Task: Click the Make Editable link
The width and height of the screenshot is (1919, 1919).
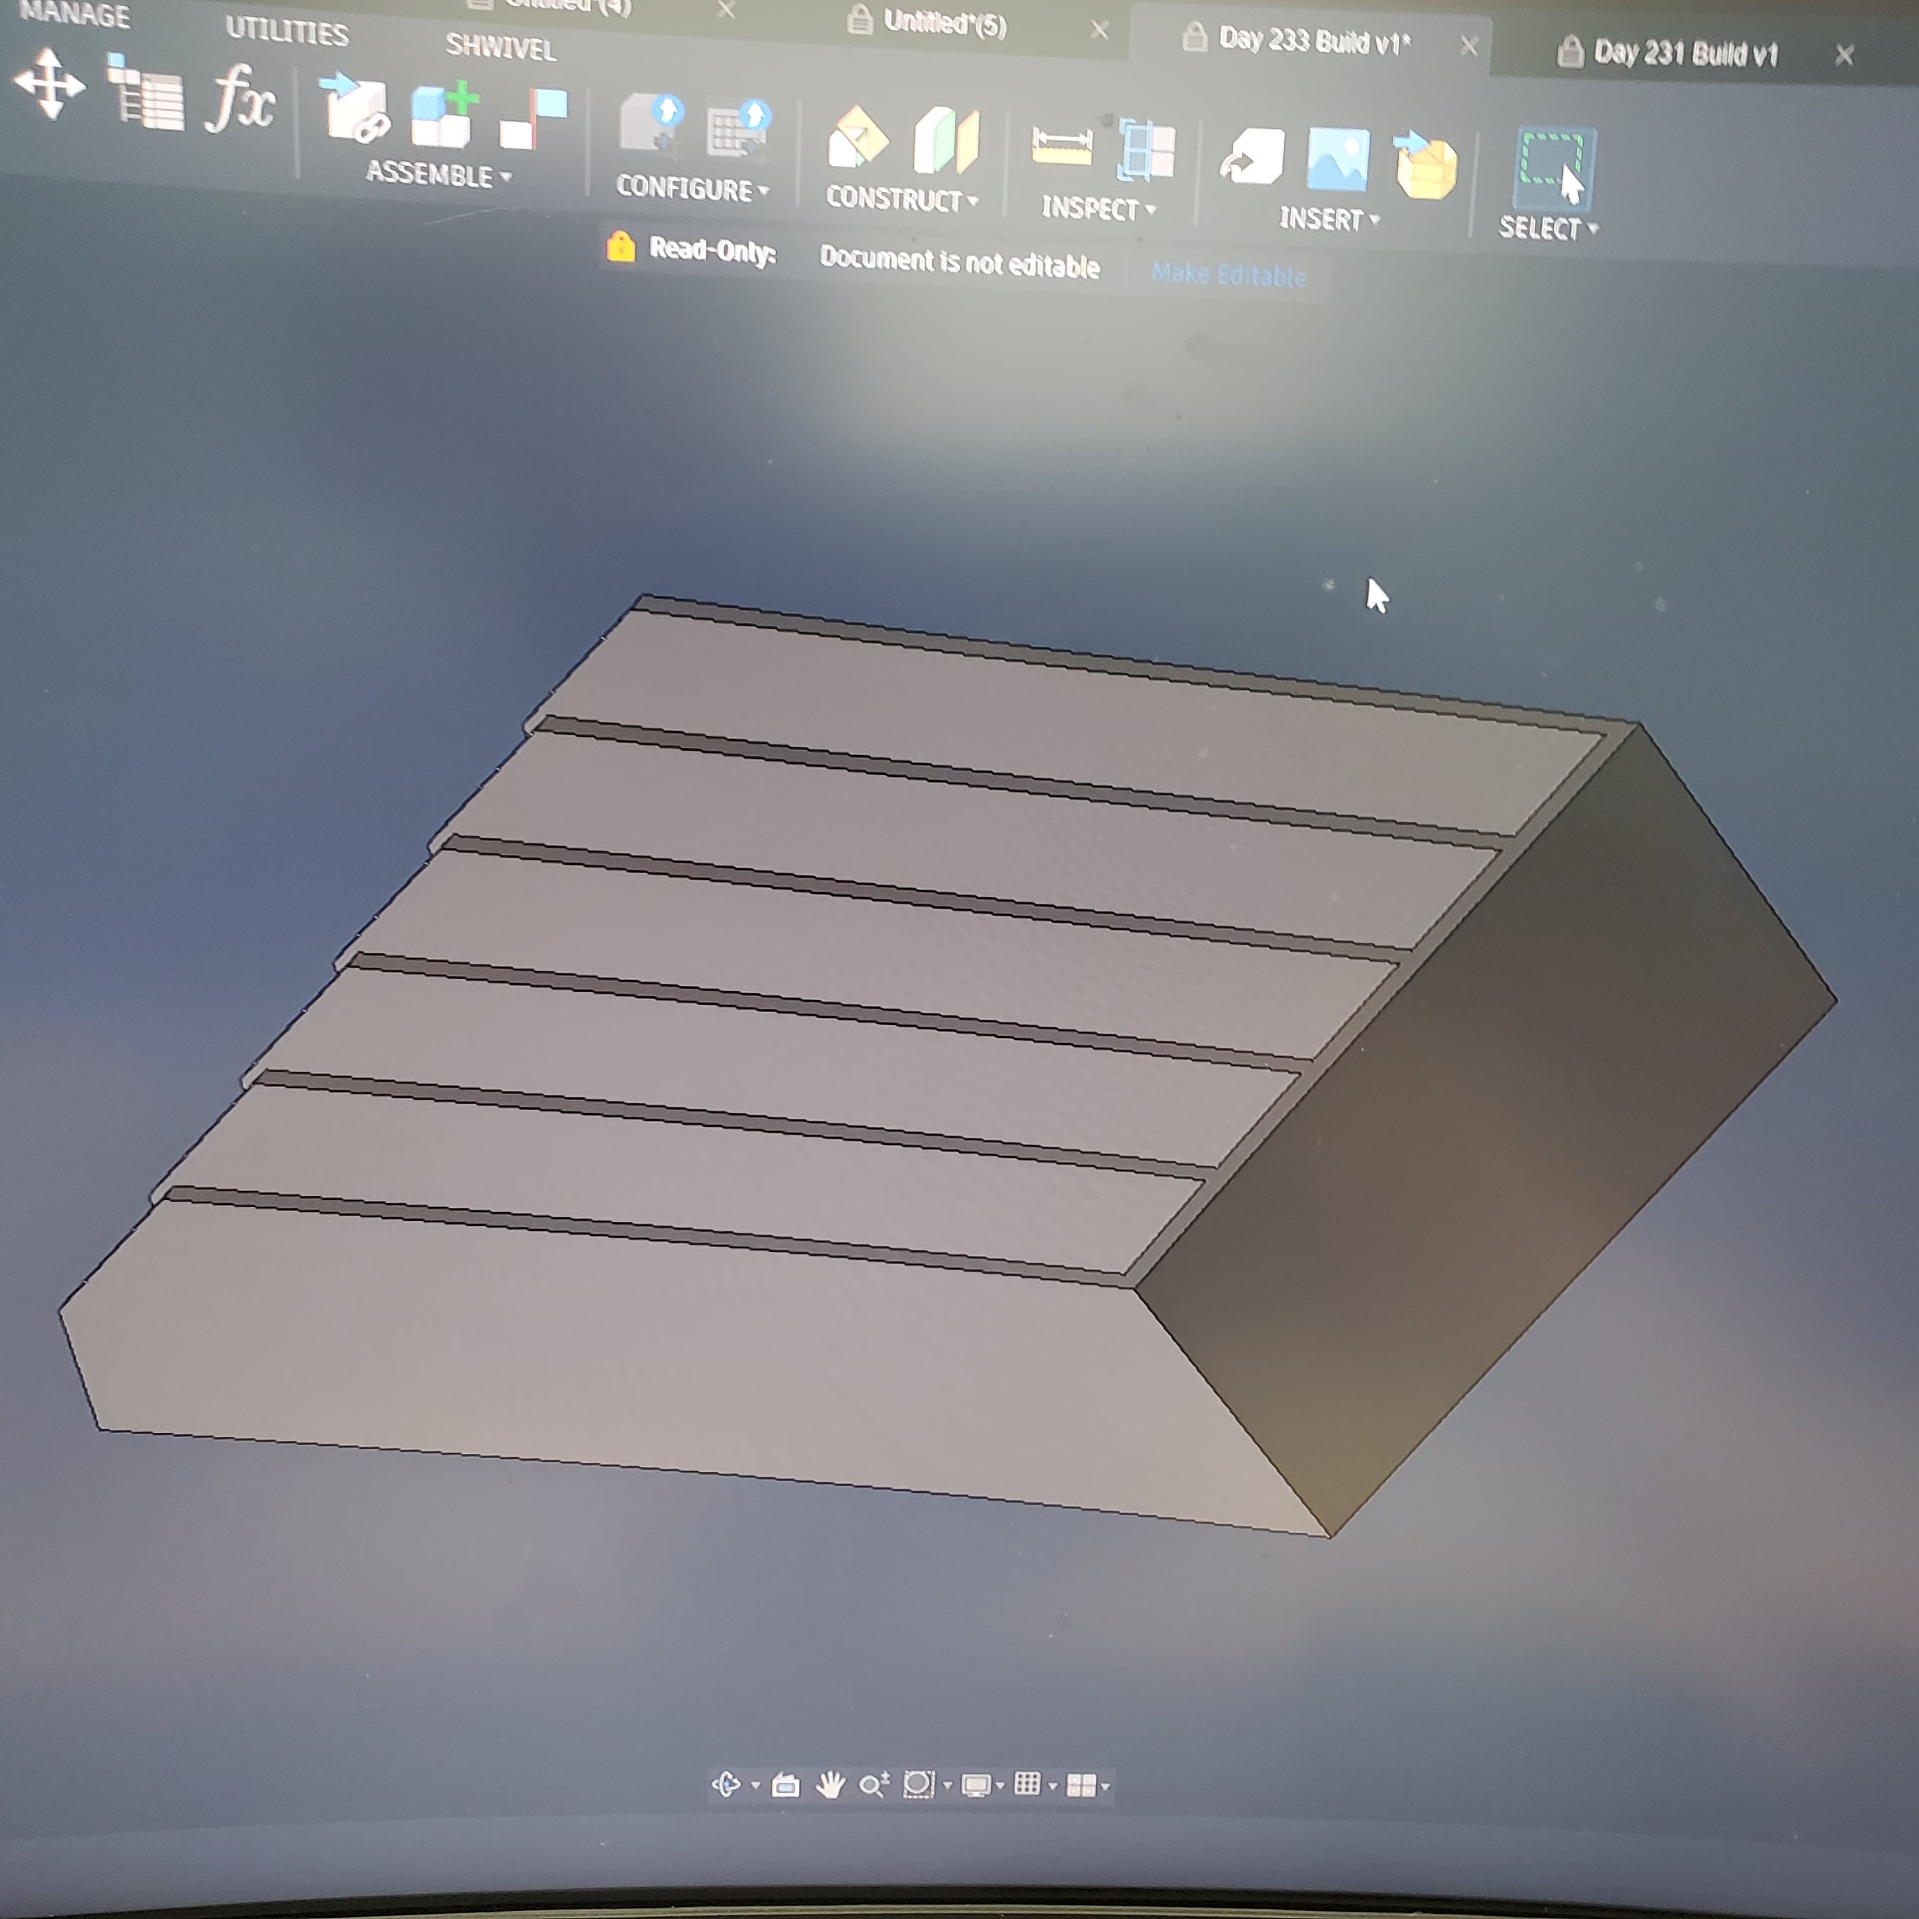Action: (x=1229, y=274)
